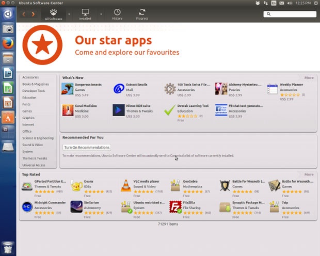Open the mail envelope indicator

282,3
